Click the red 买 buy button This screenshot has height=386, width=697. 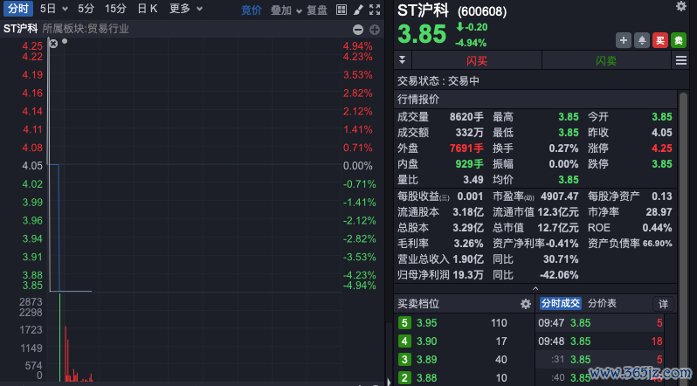(660, 40)
